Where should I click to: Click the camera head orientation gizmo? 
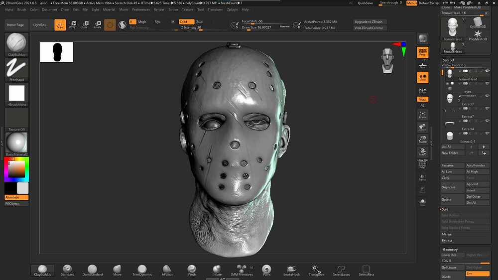tap(387, 60)
